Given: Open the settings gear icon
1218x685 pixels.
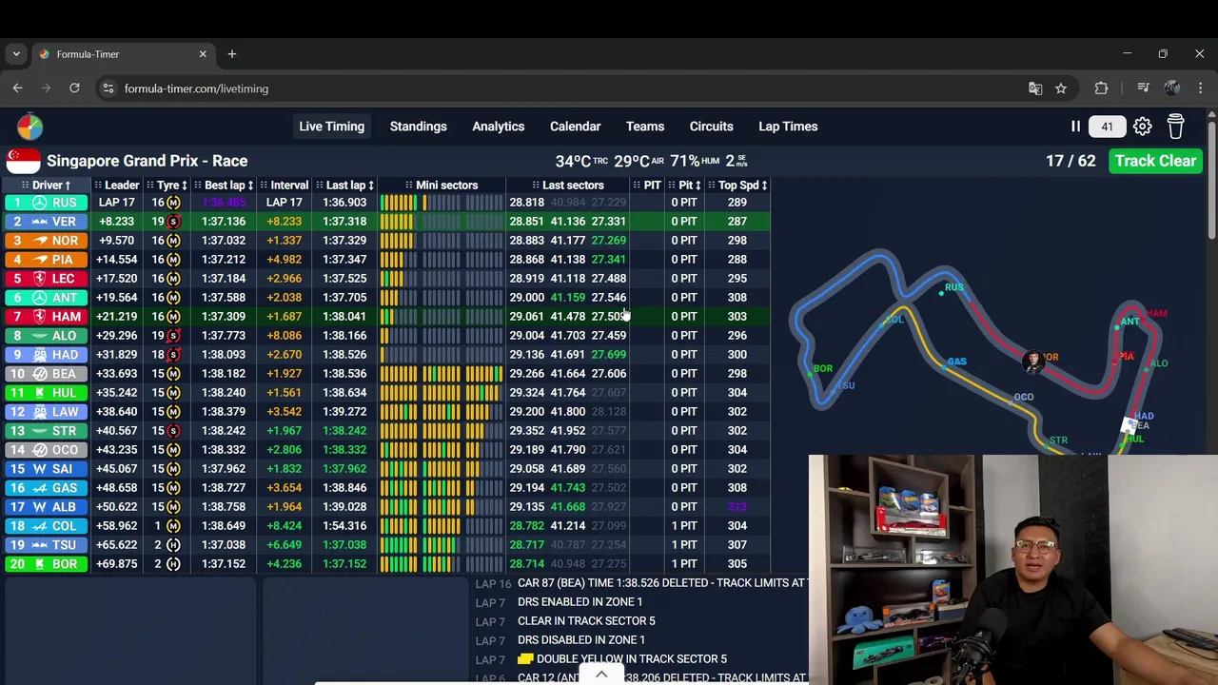Looking at the screenshot, I should click(1142, 127).
